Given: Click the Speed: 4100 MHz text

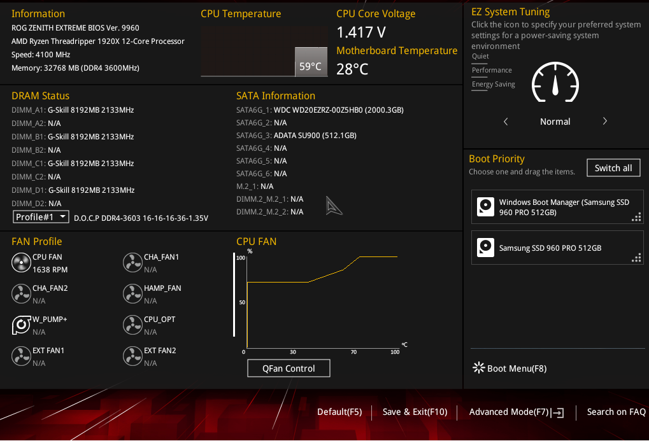Looking at the screenshot, I should coord(41,55).
